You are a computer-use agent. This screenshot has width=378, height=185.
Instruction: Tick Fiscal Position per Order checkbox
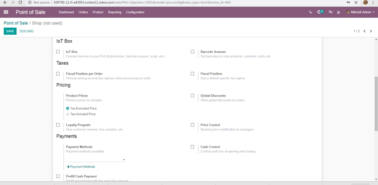[x=58, y=73]
